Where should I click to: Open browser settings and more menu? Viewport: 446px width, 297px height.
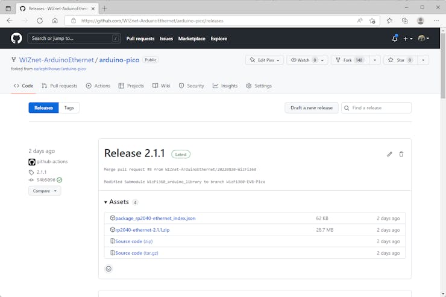click(x=436, y=21)
